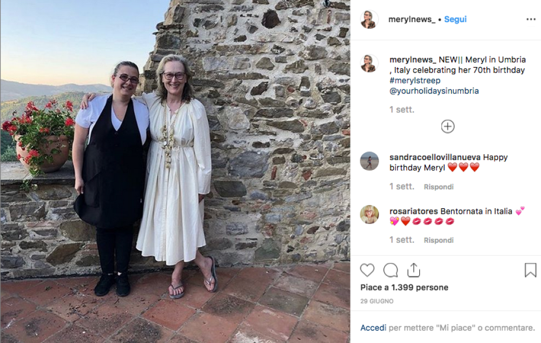Click the Accedi login link
Viewport: 541px width, 343px height.
pos(373,328)
